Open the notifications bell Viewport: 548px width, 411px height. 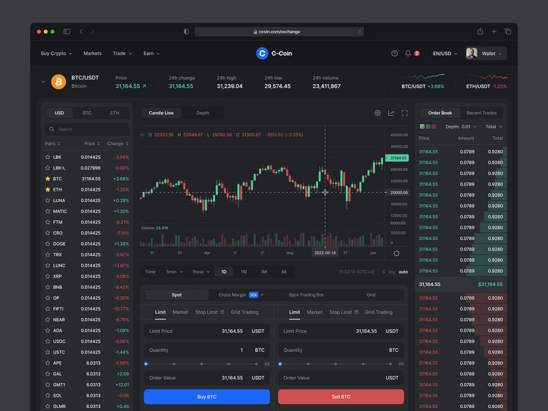click(x=408, y=54)
